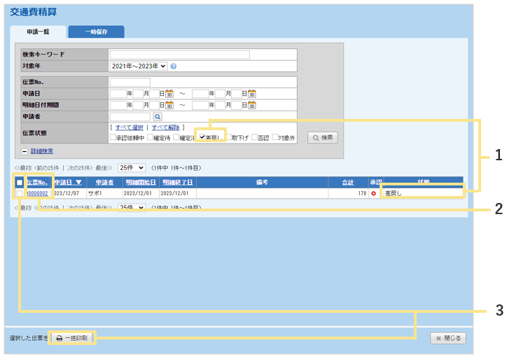Click the sort arrow on 申請日 column

(78, 182)
